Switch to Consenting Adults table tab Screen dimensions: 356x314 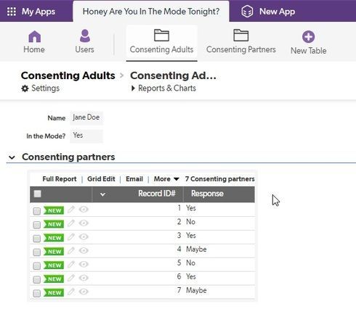(x=161, y=41)
